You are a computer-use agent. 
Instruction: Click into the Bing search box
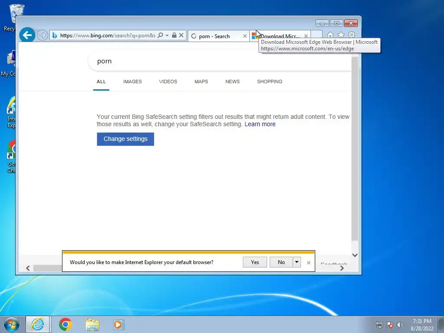(x=220, y=61)
